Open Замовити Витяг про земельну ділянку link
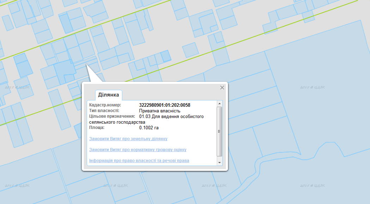Screen dimensions: 370x204 coord(128,139)
